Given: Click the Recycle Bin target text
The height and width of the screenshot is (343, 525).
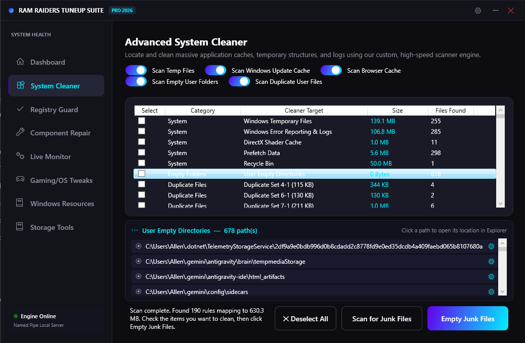Looking at the screenshot, I should coord(258,164).
